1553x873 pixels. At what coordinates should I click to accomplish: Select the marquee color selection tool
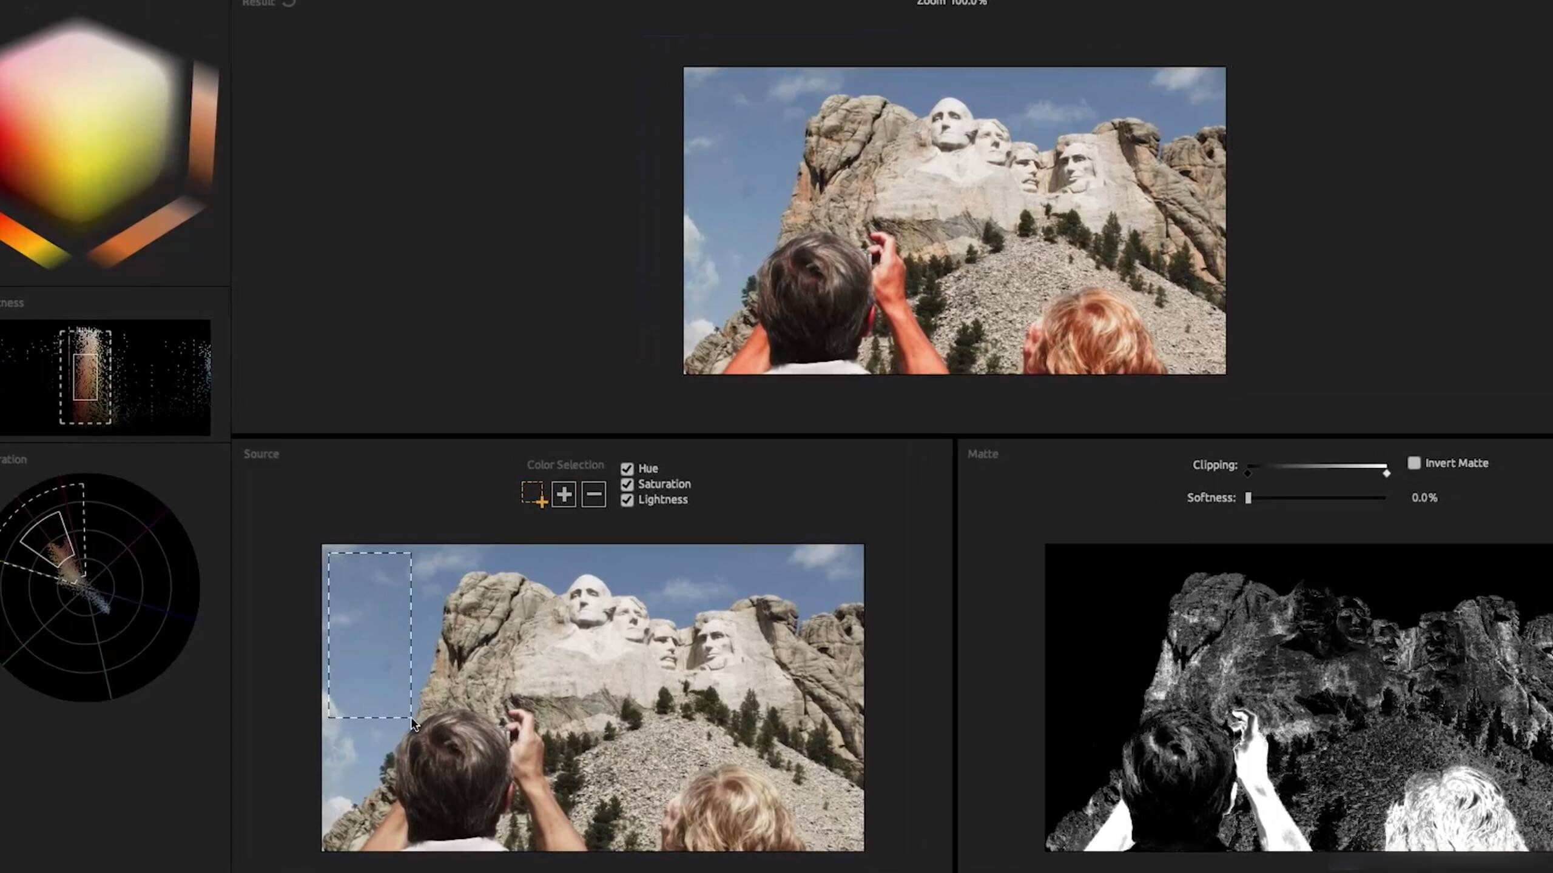coord(533,493)
